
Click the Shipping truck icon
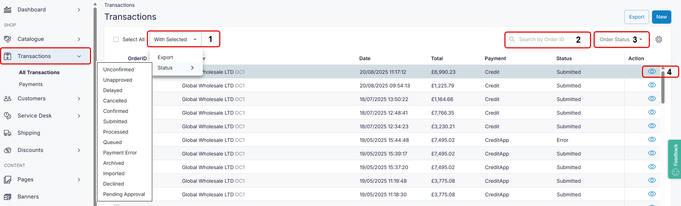pyautogui.click(x=8, y=133)
